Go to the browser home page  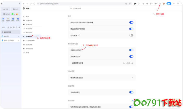click(x=34, y=4)
